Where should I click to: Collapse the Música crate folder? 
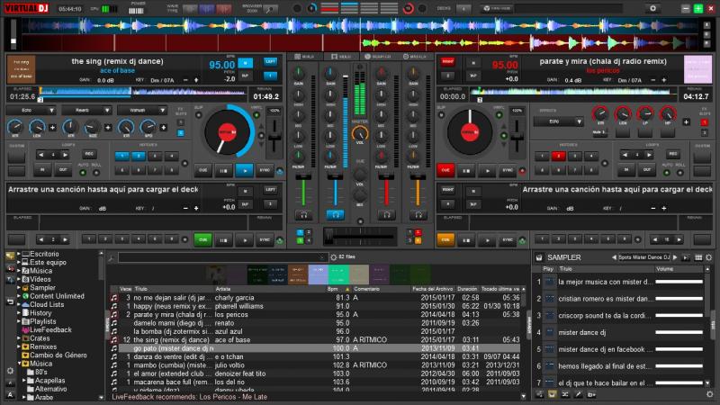tap(20, 364)
